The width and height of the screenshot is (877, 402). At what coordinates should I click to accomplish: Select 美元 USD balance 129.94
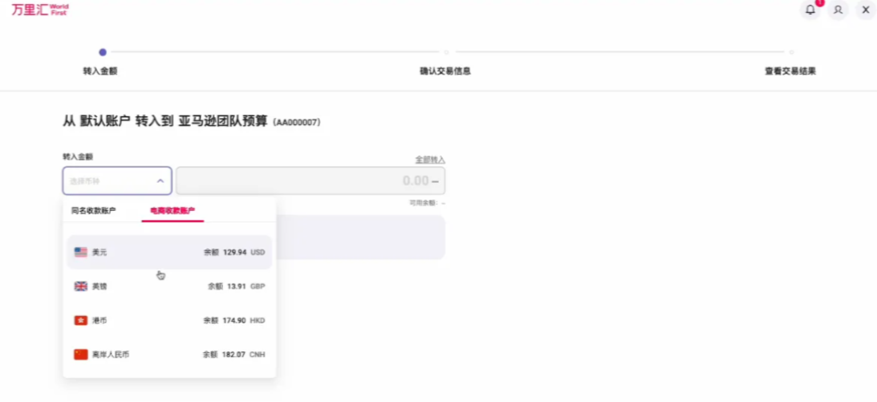(169, 252)
